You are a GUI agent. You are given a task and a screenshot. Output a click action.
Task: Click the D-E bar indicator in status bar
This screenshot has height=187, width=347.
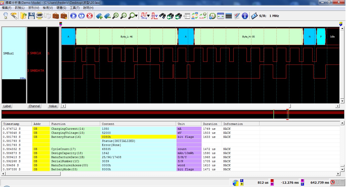[x=302, y=182]
